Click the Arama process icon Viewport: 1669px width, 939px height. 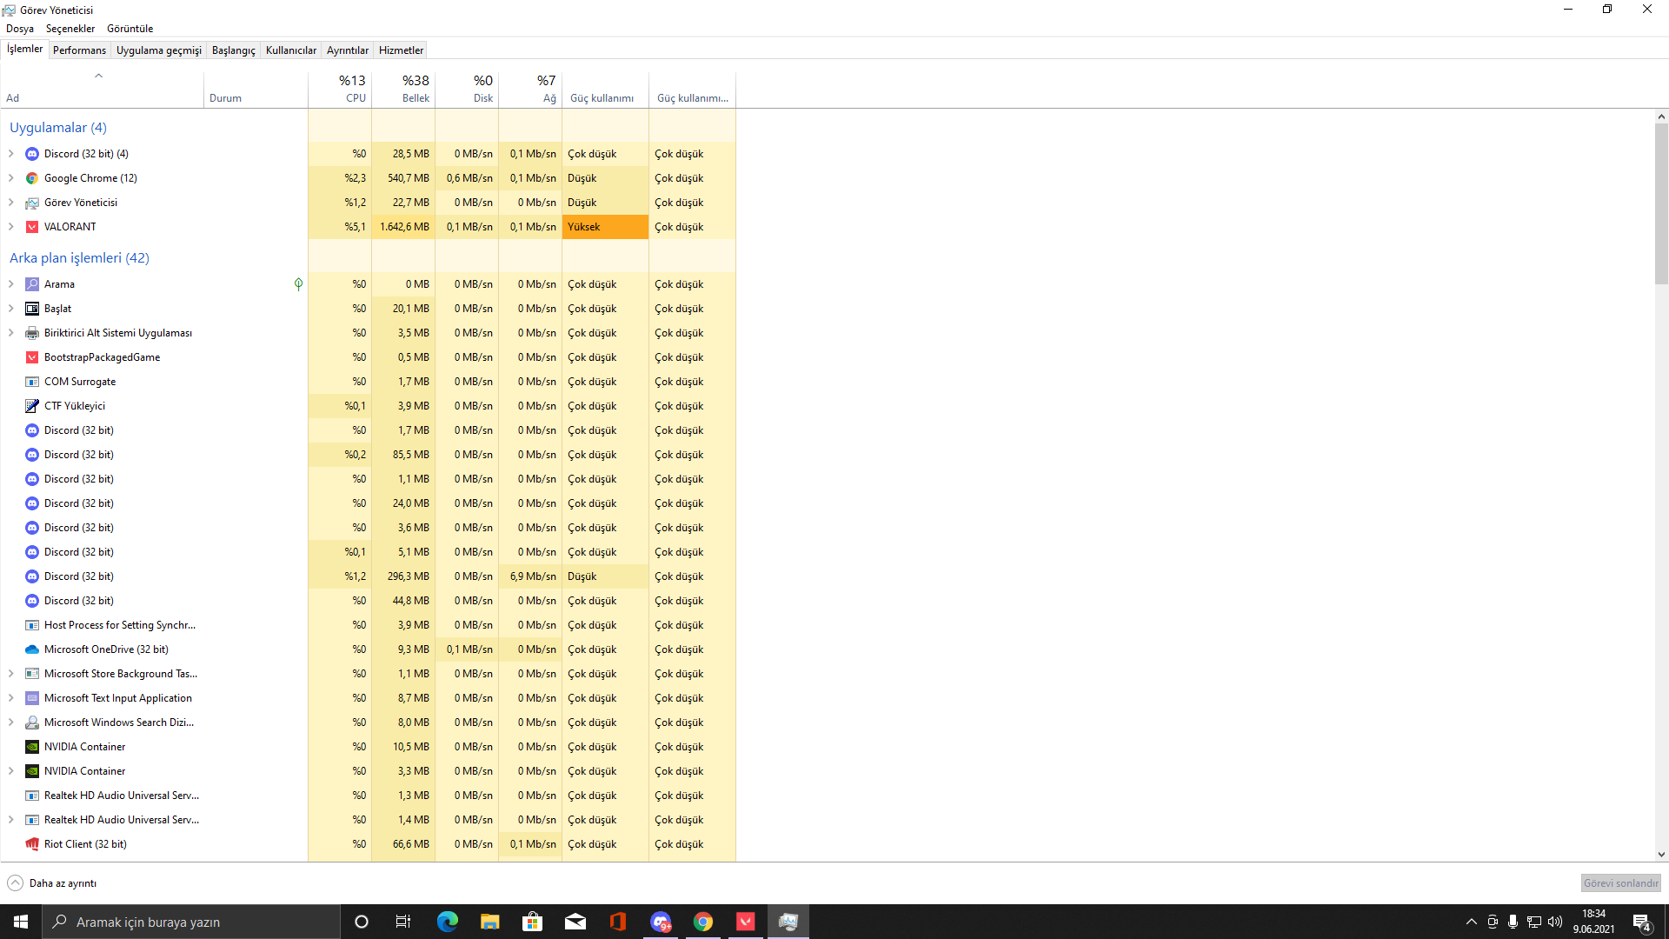(x=32, y=284)
